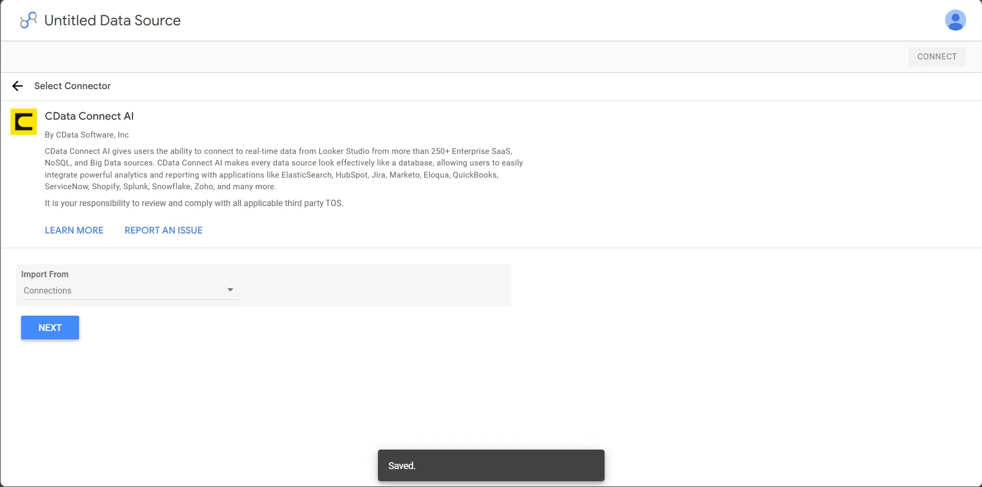Expand the Connections dropdown arrow

click(230, 290)
